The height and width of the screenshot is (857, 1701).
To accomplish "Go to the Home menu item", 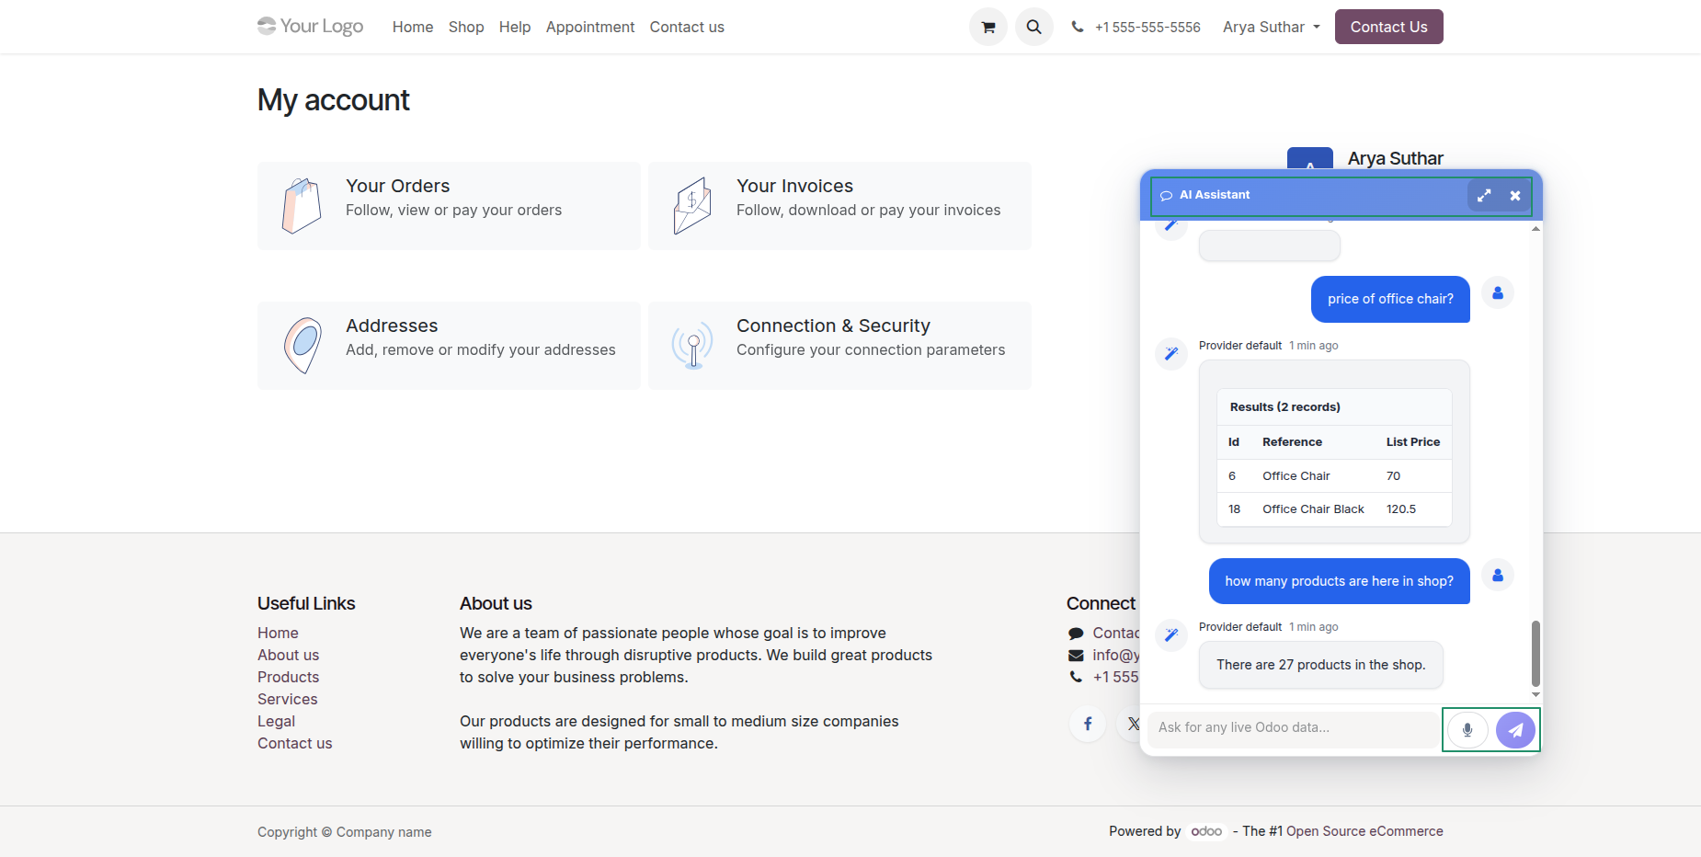I will 413,27.
